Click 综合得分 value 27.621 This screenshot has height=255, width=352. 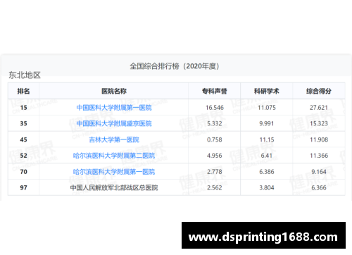click(x=319, y=108)
